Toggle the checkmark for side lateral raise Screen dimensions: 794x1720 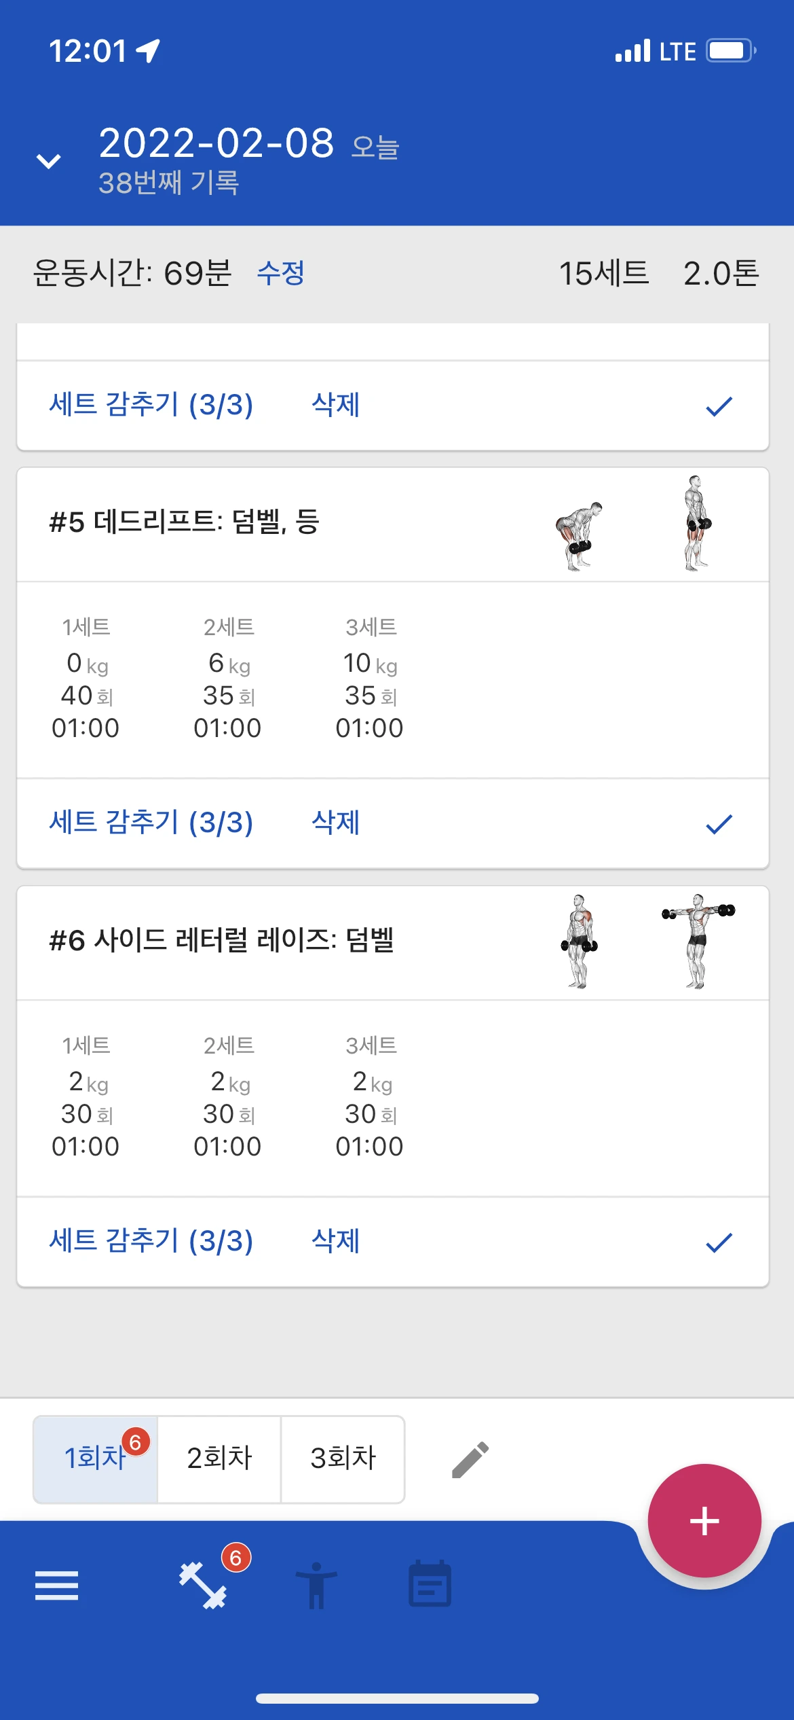(719, 1242)
